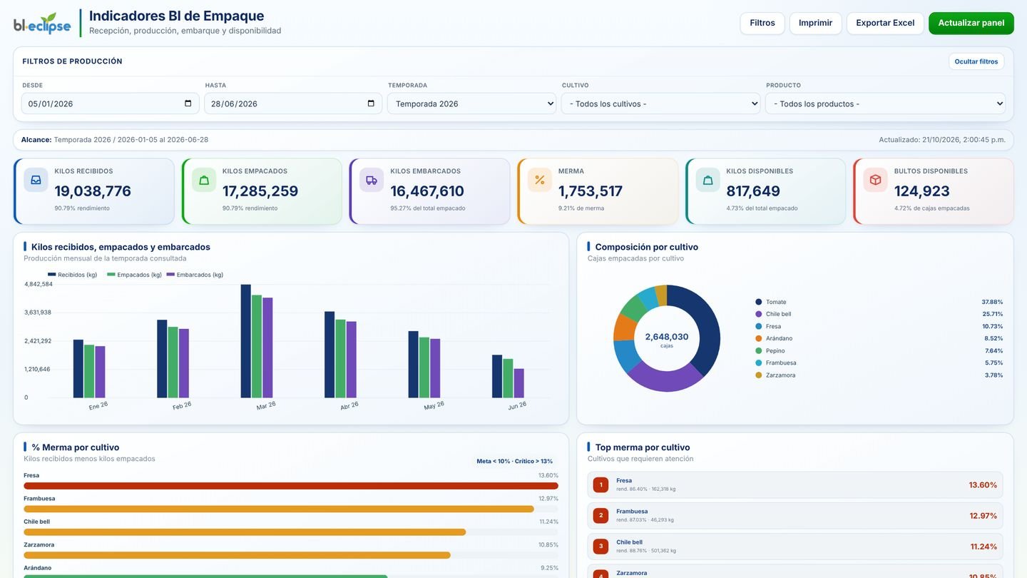Click the 16,467,610 Kilos Embarcados value

tap(427, 191)
